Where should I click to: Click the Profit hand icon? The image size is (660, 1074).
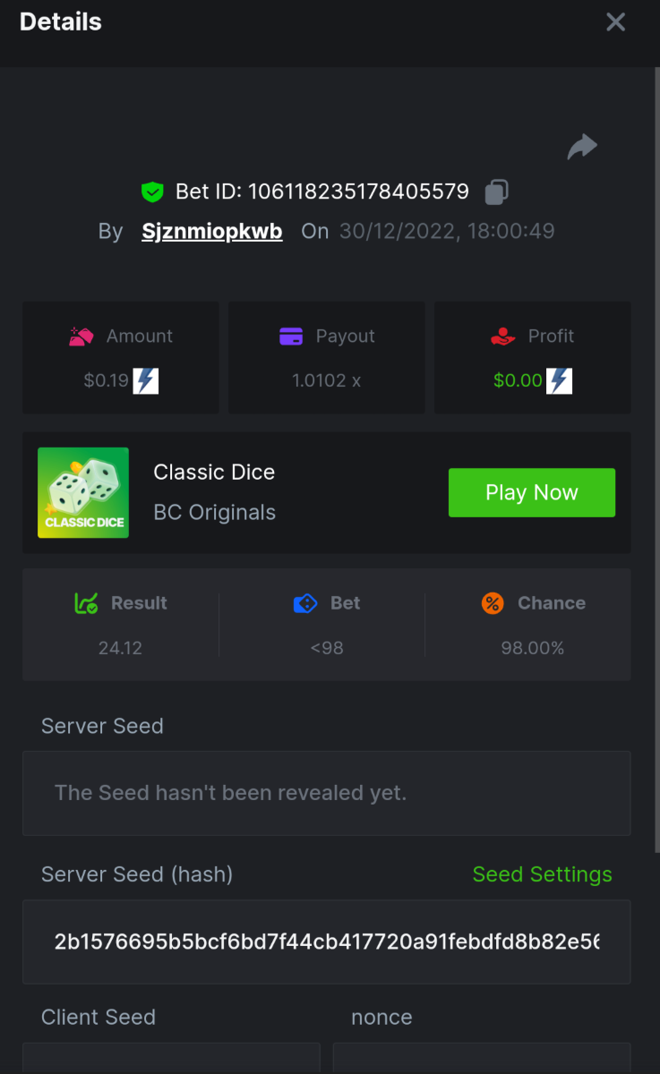click(503, 337)
